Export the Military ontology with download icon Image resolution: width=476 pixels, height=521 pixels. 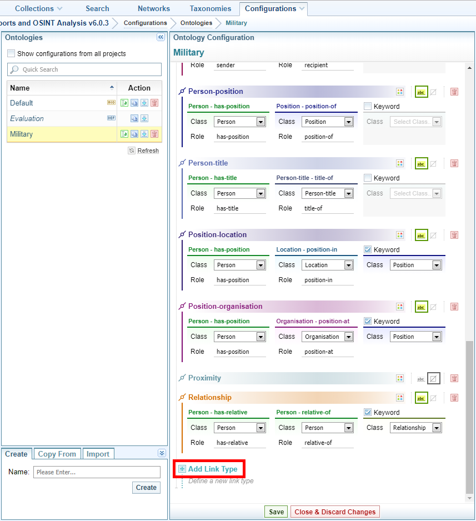tap(144, 134)
